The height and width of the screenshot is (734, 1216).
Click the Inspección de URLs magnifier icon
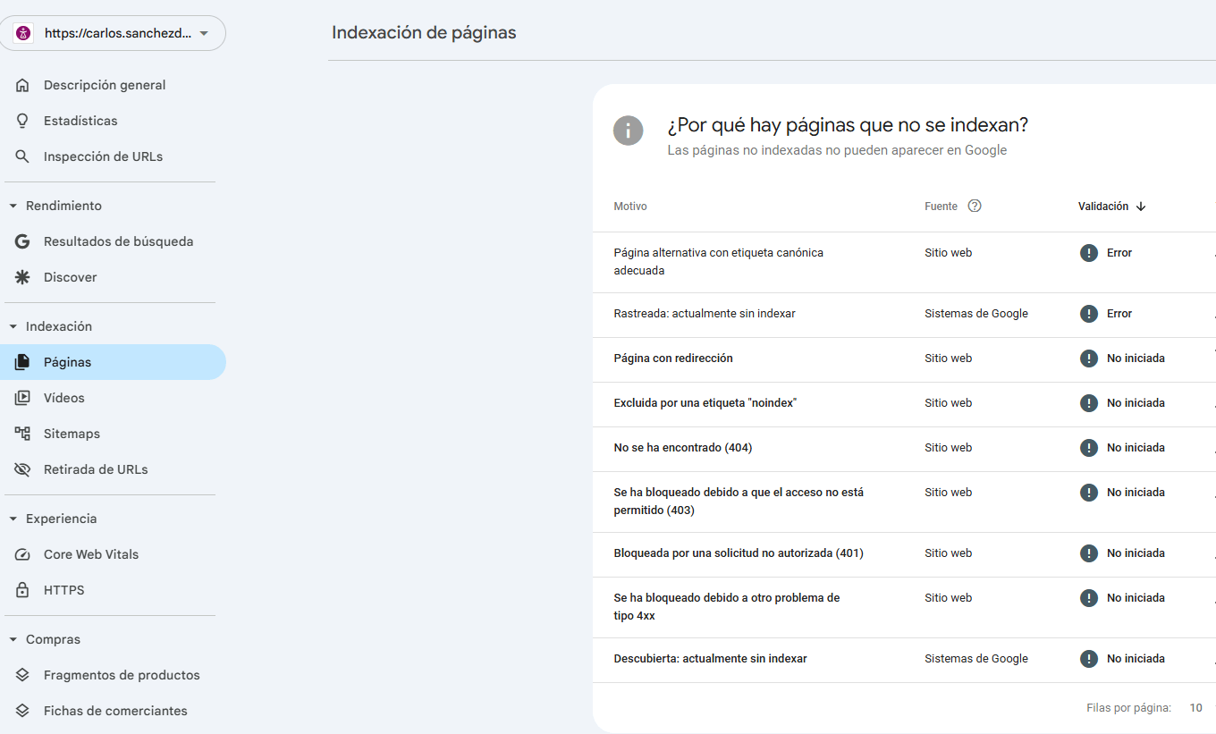tap(22, 156)
